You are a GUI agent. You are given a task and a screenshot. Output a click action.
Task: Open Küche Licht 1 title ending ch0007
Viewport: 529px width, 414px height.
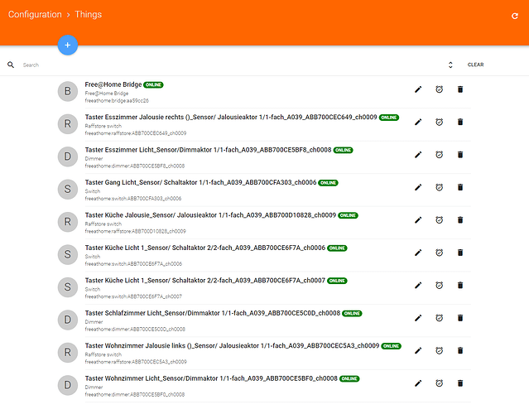coord(205,281)
